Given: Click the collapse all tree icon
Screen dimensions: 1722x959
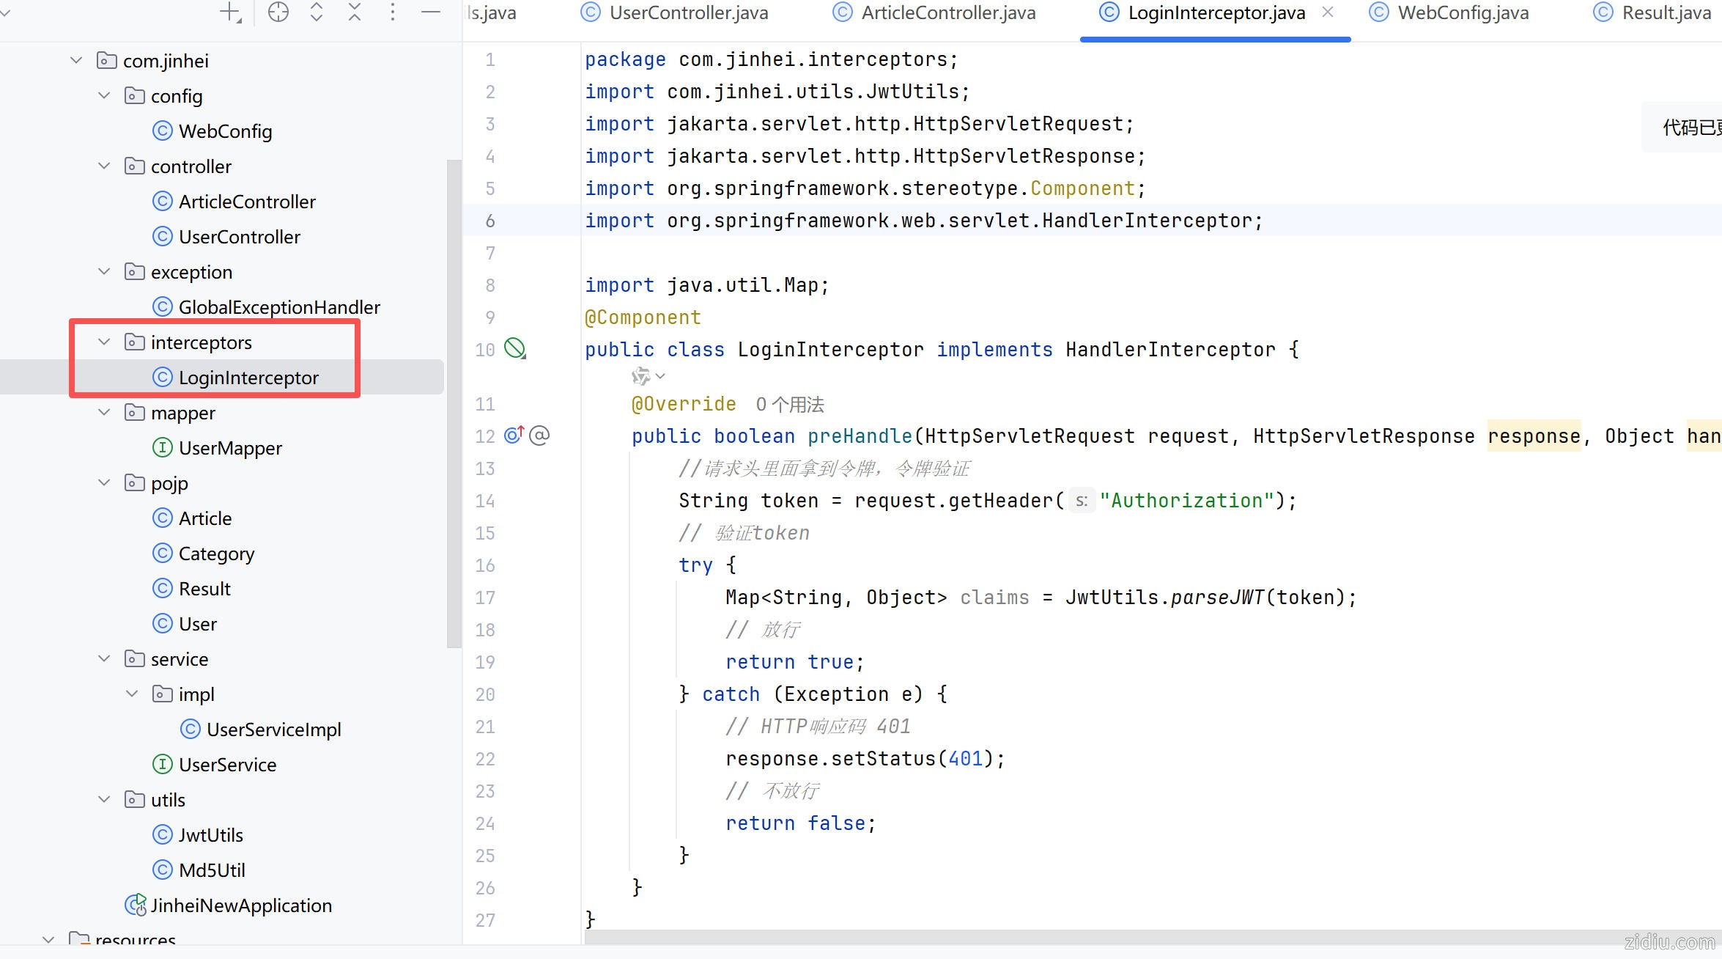Looking at the screenshot, I should click(355, 12).
